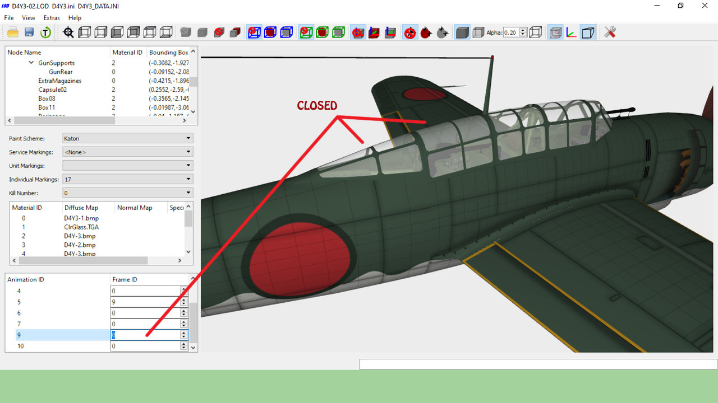Screen dimensions: 718x403
Task: Open the Service Markings dropdown
Action: point(128,152)
